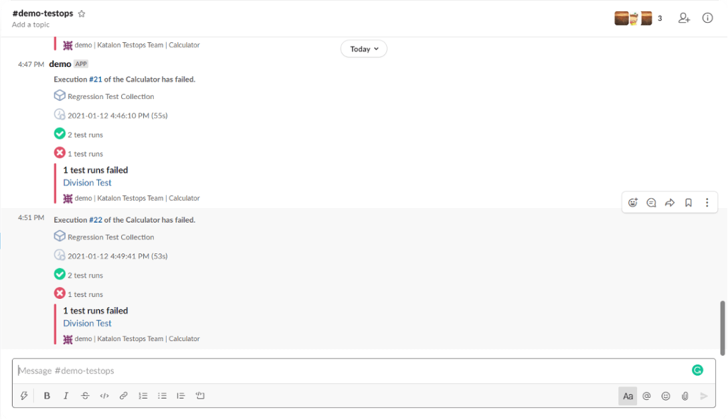Click the Katalon logo in execution #22 footer
728x420 pixels.
point(68,339)
